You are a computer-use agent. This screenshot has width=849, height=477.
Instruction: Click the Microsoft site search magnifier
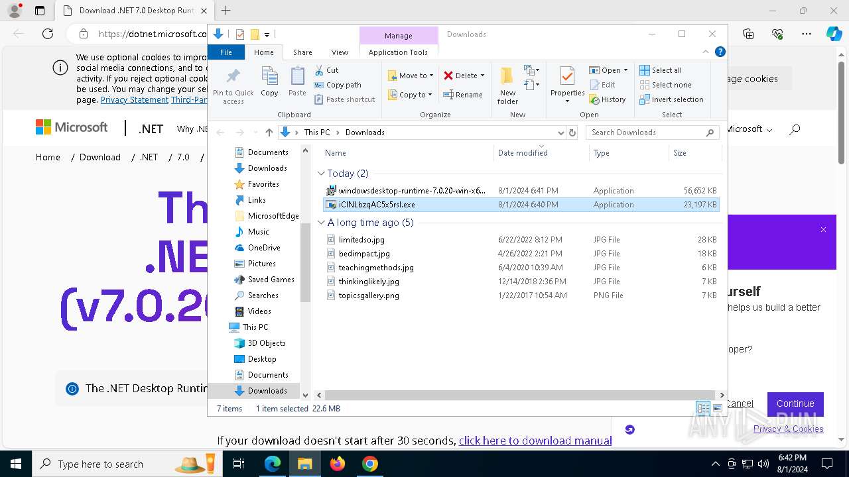[795, 129]
